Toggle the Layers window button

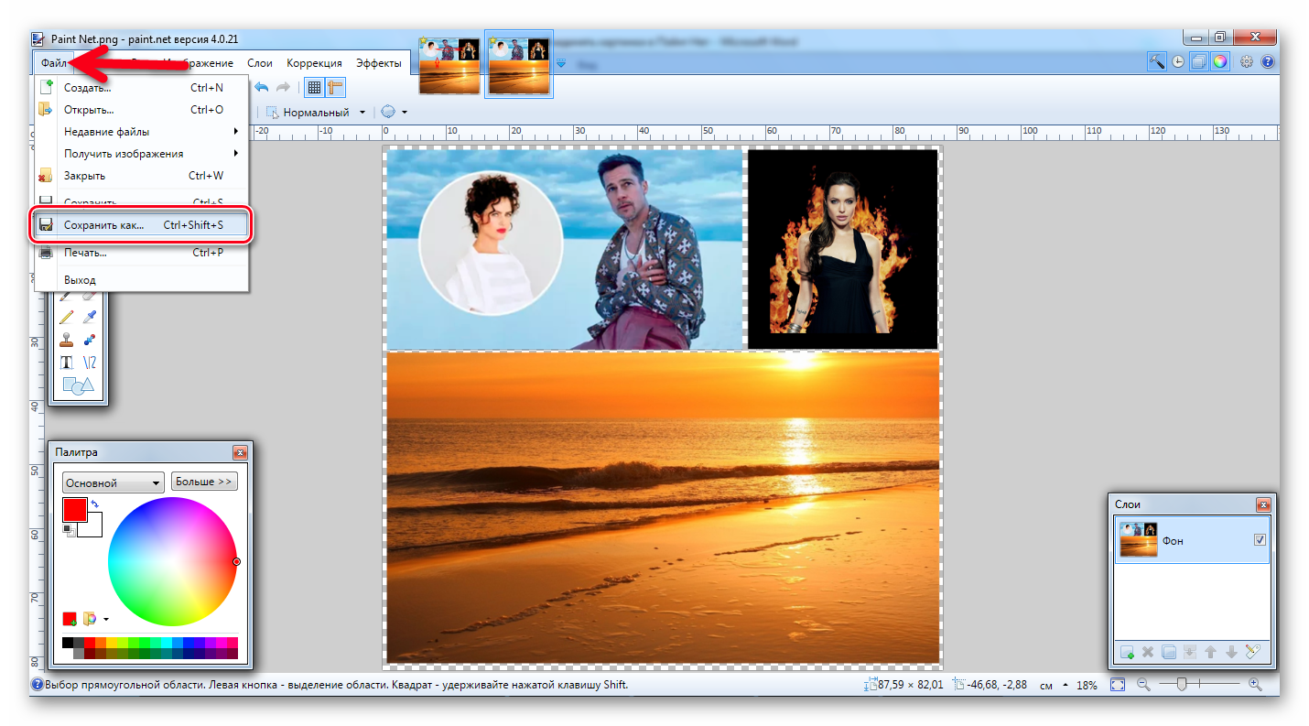1198,61
